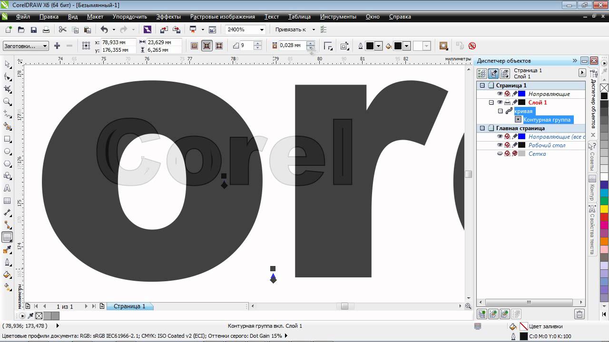Viewport: 609px width, 342px height.
Task: Create a new document icon
Action: 9,29
